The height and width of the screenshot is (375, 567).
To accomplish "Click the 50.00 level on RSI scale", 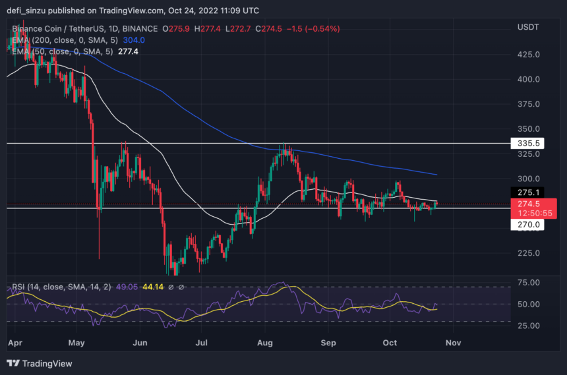I will 528,304.
